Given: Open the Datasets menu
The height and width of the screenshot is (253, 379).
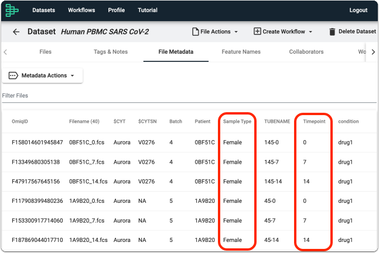Looking at the screenshot, I should [44, 10].
